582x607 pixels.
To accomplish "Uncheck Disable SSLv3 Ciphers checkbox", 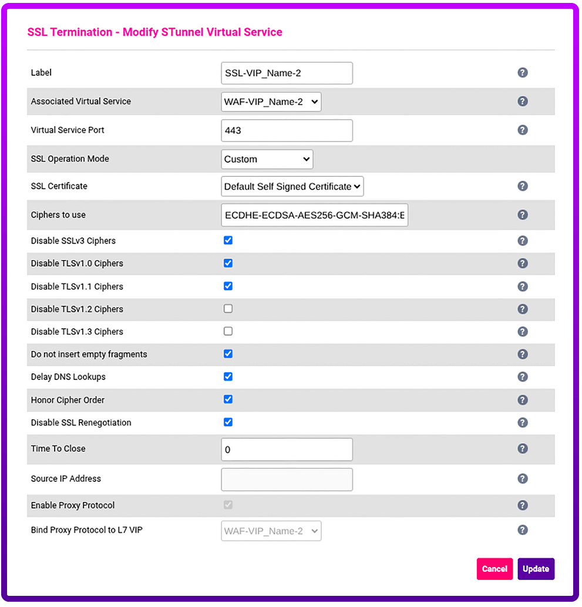I will tap(228, 240).
